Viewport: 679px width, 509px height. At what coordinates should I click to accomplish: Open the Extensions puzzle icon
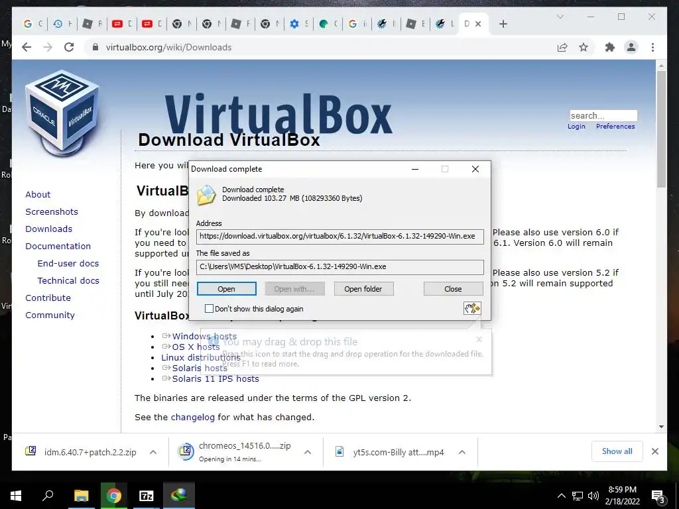610,47
